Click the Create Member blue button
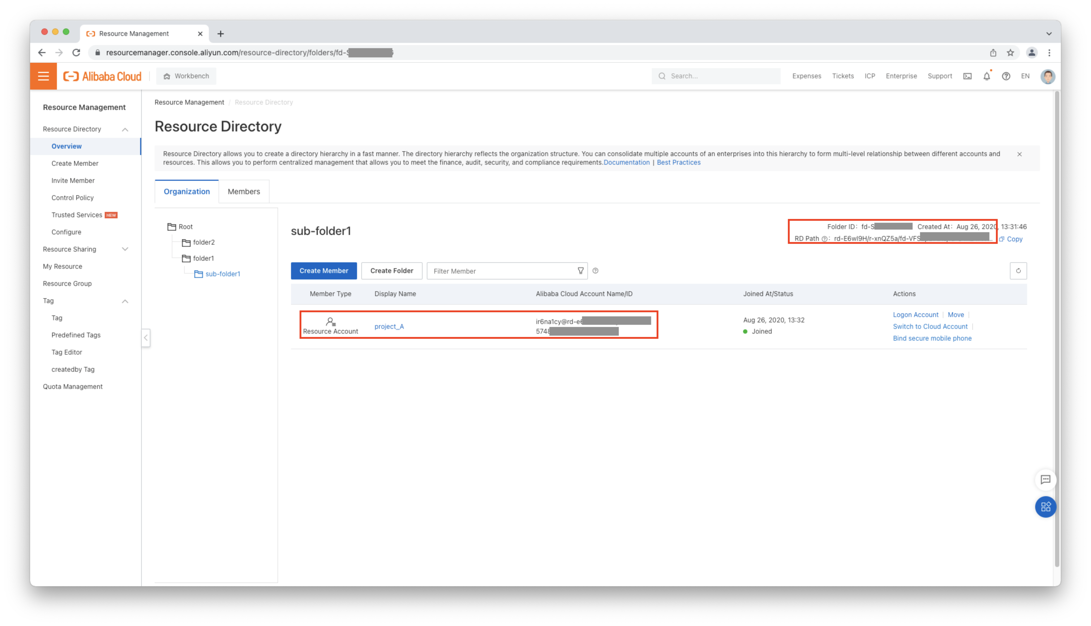Screen dimensions: 1091x626 tap(323, 271)
